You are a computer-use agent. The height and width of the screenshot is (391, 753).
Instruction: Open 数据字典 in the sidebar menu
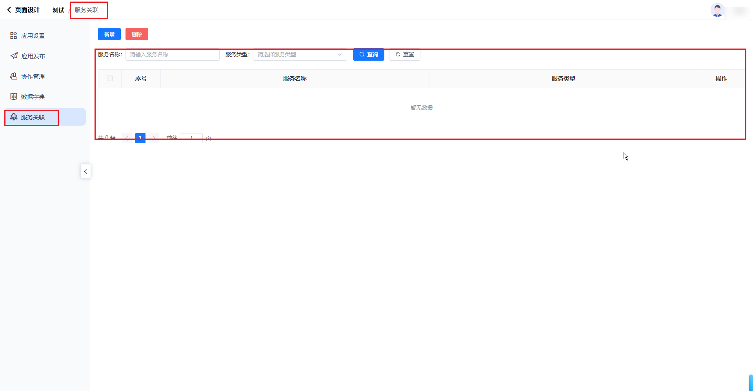(x=33, y=97)
